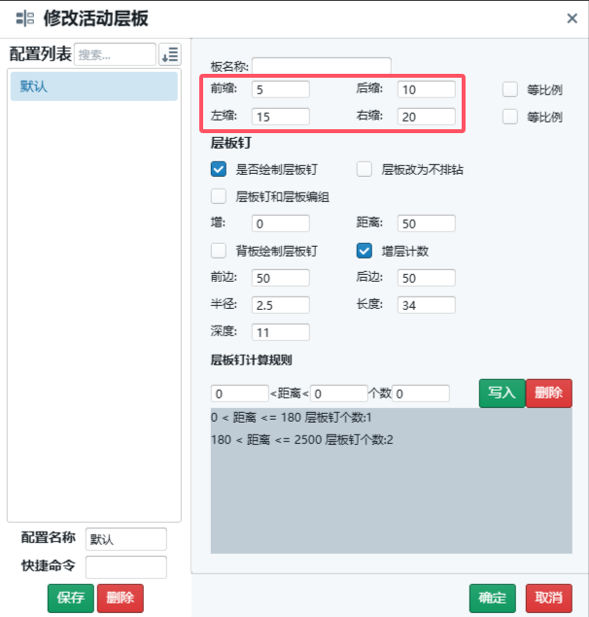This screenshot has width=589, height=617.
Task: Toggle the 是否绘制层板钉 checkbox
Action: pos(219,169)
